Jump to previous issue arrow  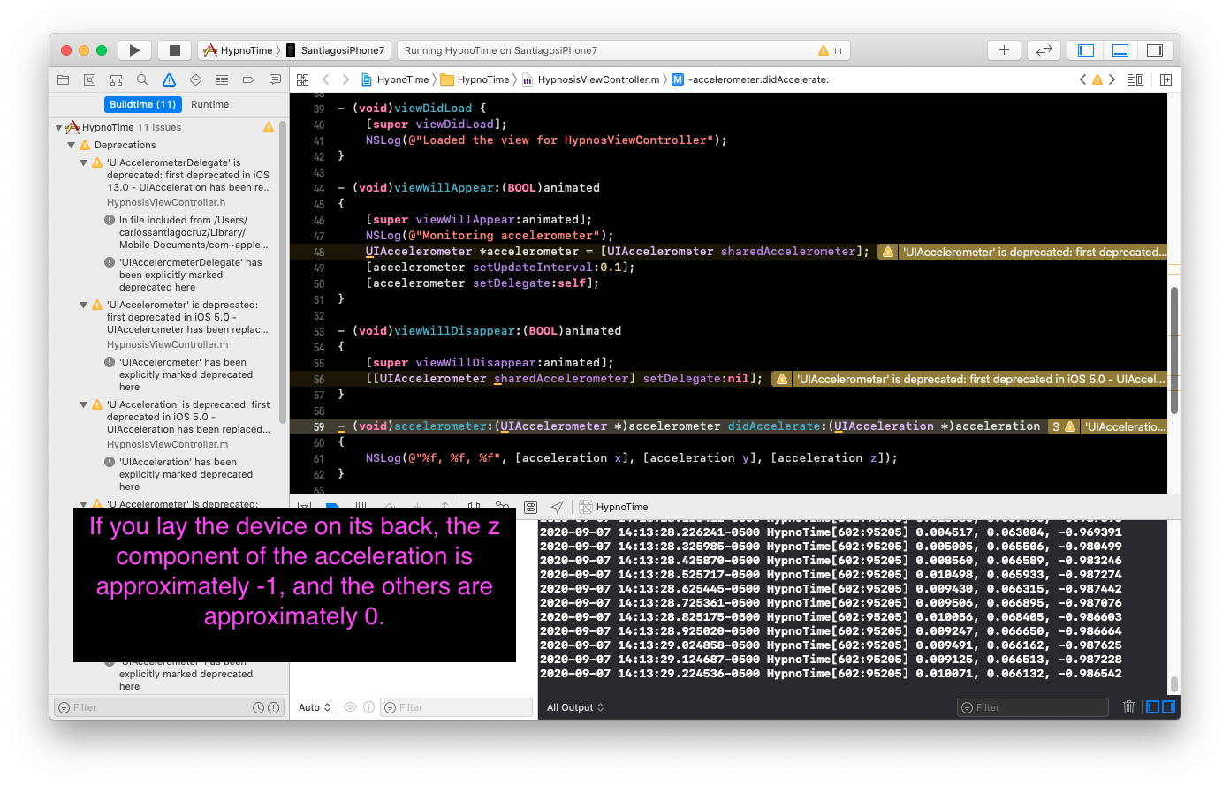click(x=1083, y=79)
